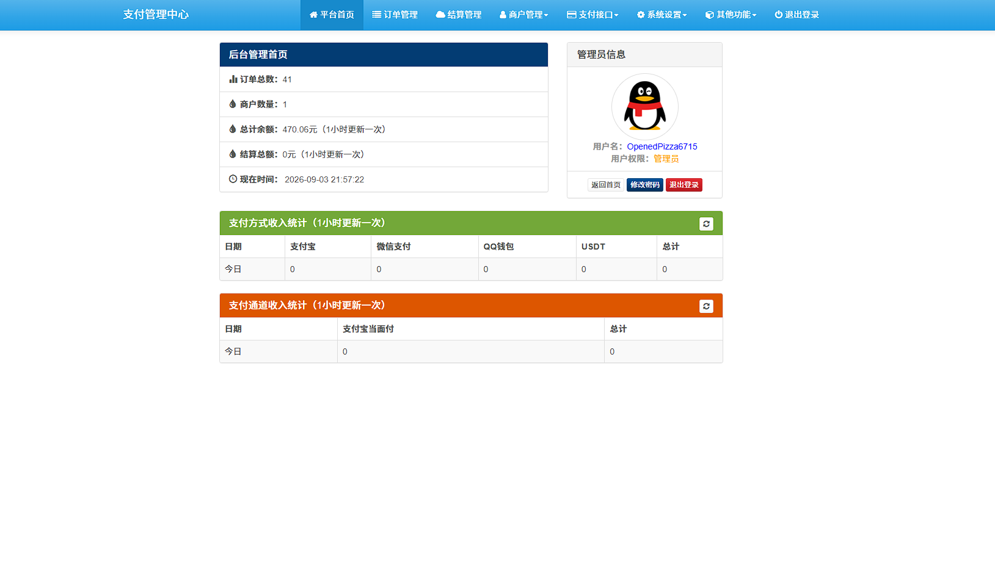
Task: Click the 支付管理中心 brand title
Action: point(156,15)
